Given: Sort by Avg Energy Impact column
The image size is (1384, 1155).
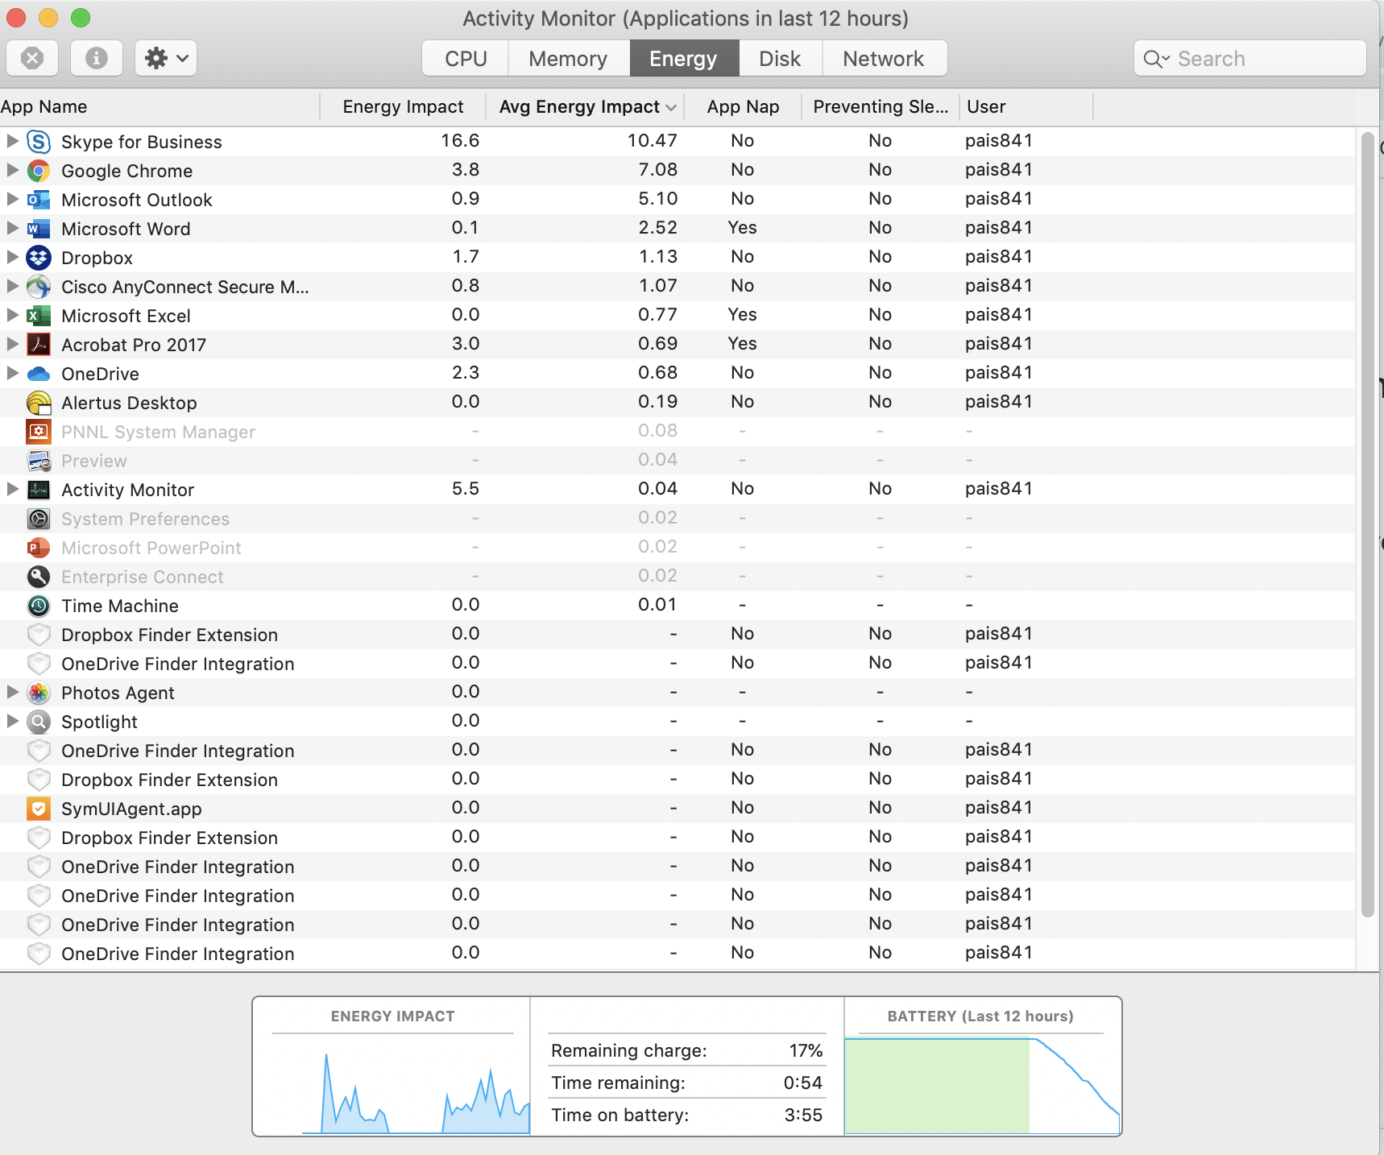Looking at the screenshot, I should 586,107.
